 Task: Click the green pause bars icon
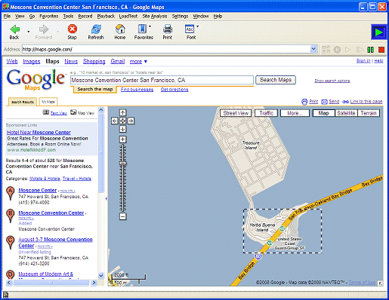coord(370,50)
